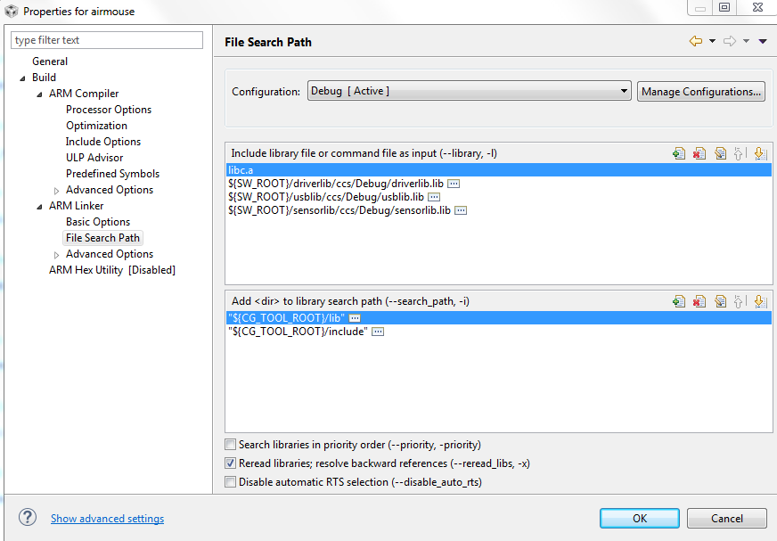
Task: Open the help question mark icon
Action: click(28, 517)
